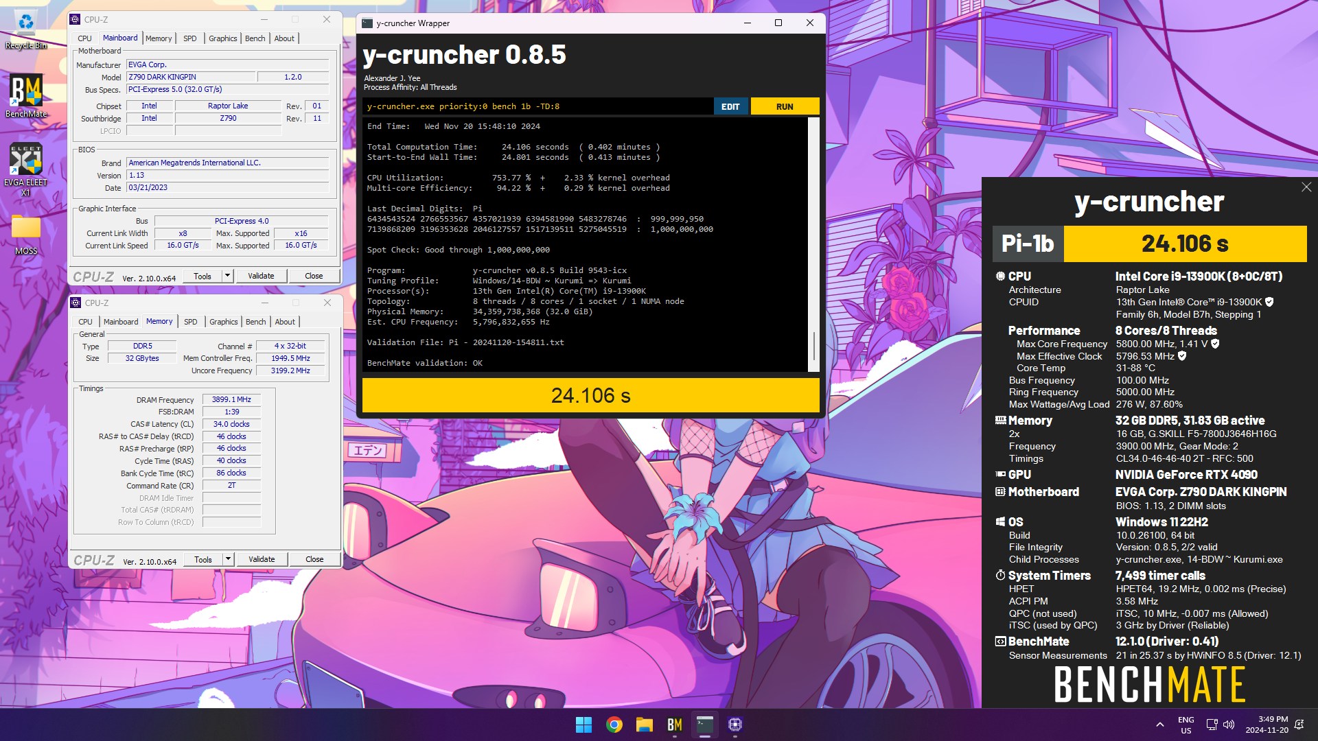This screenshot has width=1318, height=741.
Task: Click the GPU section icon in BenchMate
Action: tap(1000, 474)
